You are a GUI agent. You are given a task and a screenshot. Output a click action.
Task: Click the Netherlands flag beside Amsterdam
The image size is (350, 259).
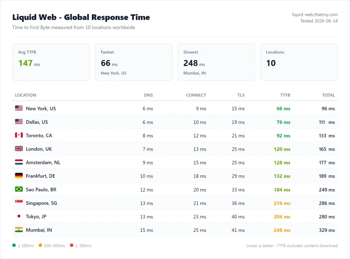[x=19, y=162]
